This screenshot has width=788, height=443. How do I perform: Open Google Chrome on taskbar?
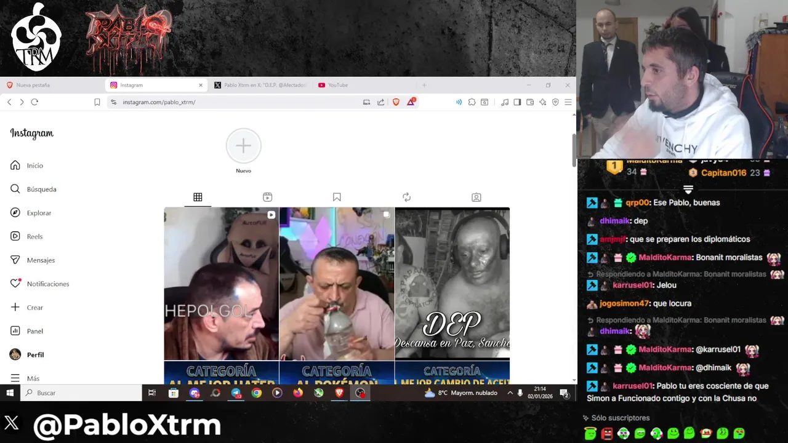[257, 393]
